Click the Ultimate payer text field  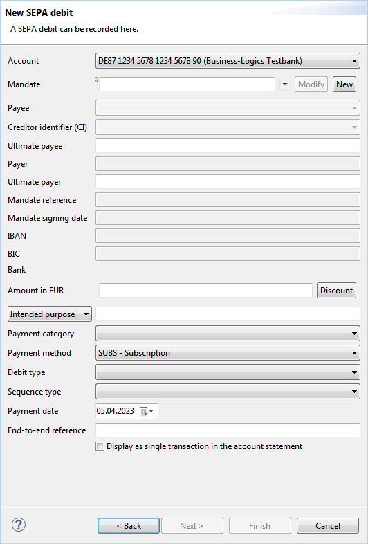pyautogui.click(x=228, y=182)
